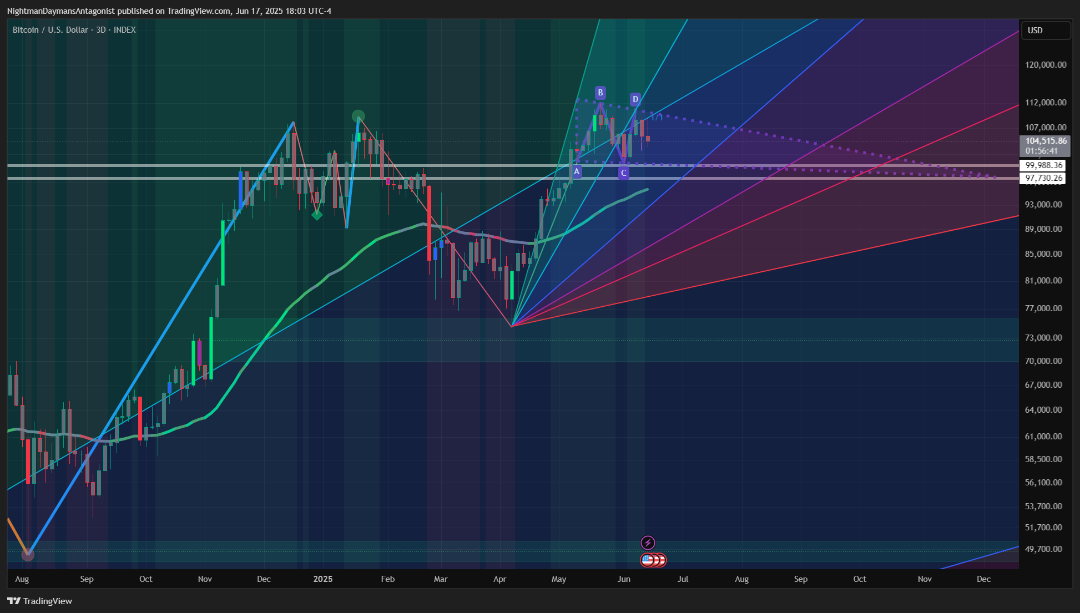Select the 99,988.36 horizontal line price label
Viewport: 1080px width, 613px height.
click(1043, 165)
